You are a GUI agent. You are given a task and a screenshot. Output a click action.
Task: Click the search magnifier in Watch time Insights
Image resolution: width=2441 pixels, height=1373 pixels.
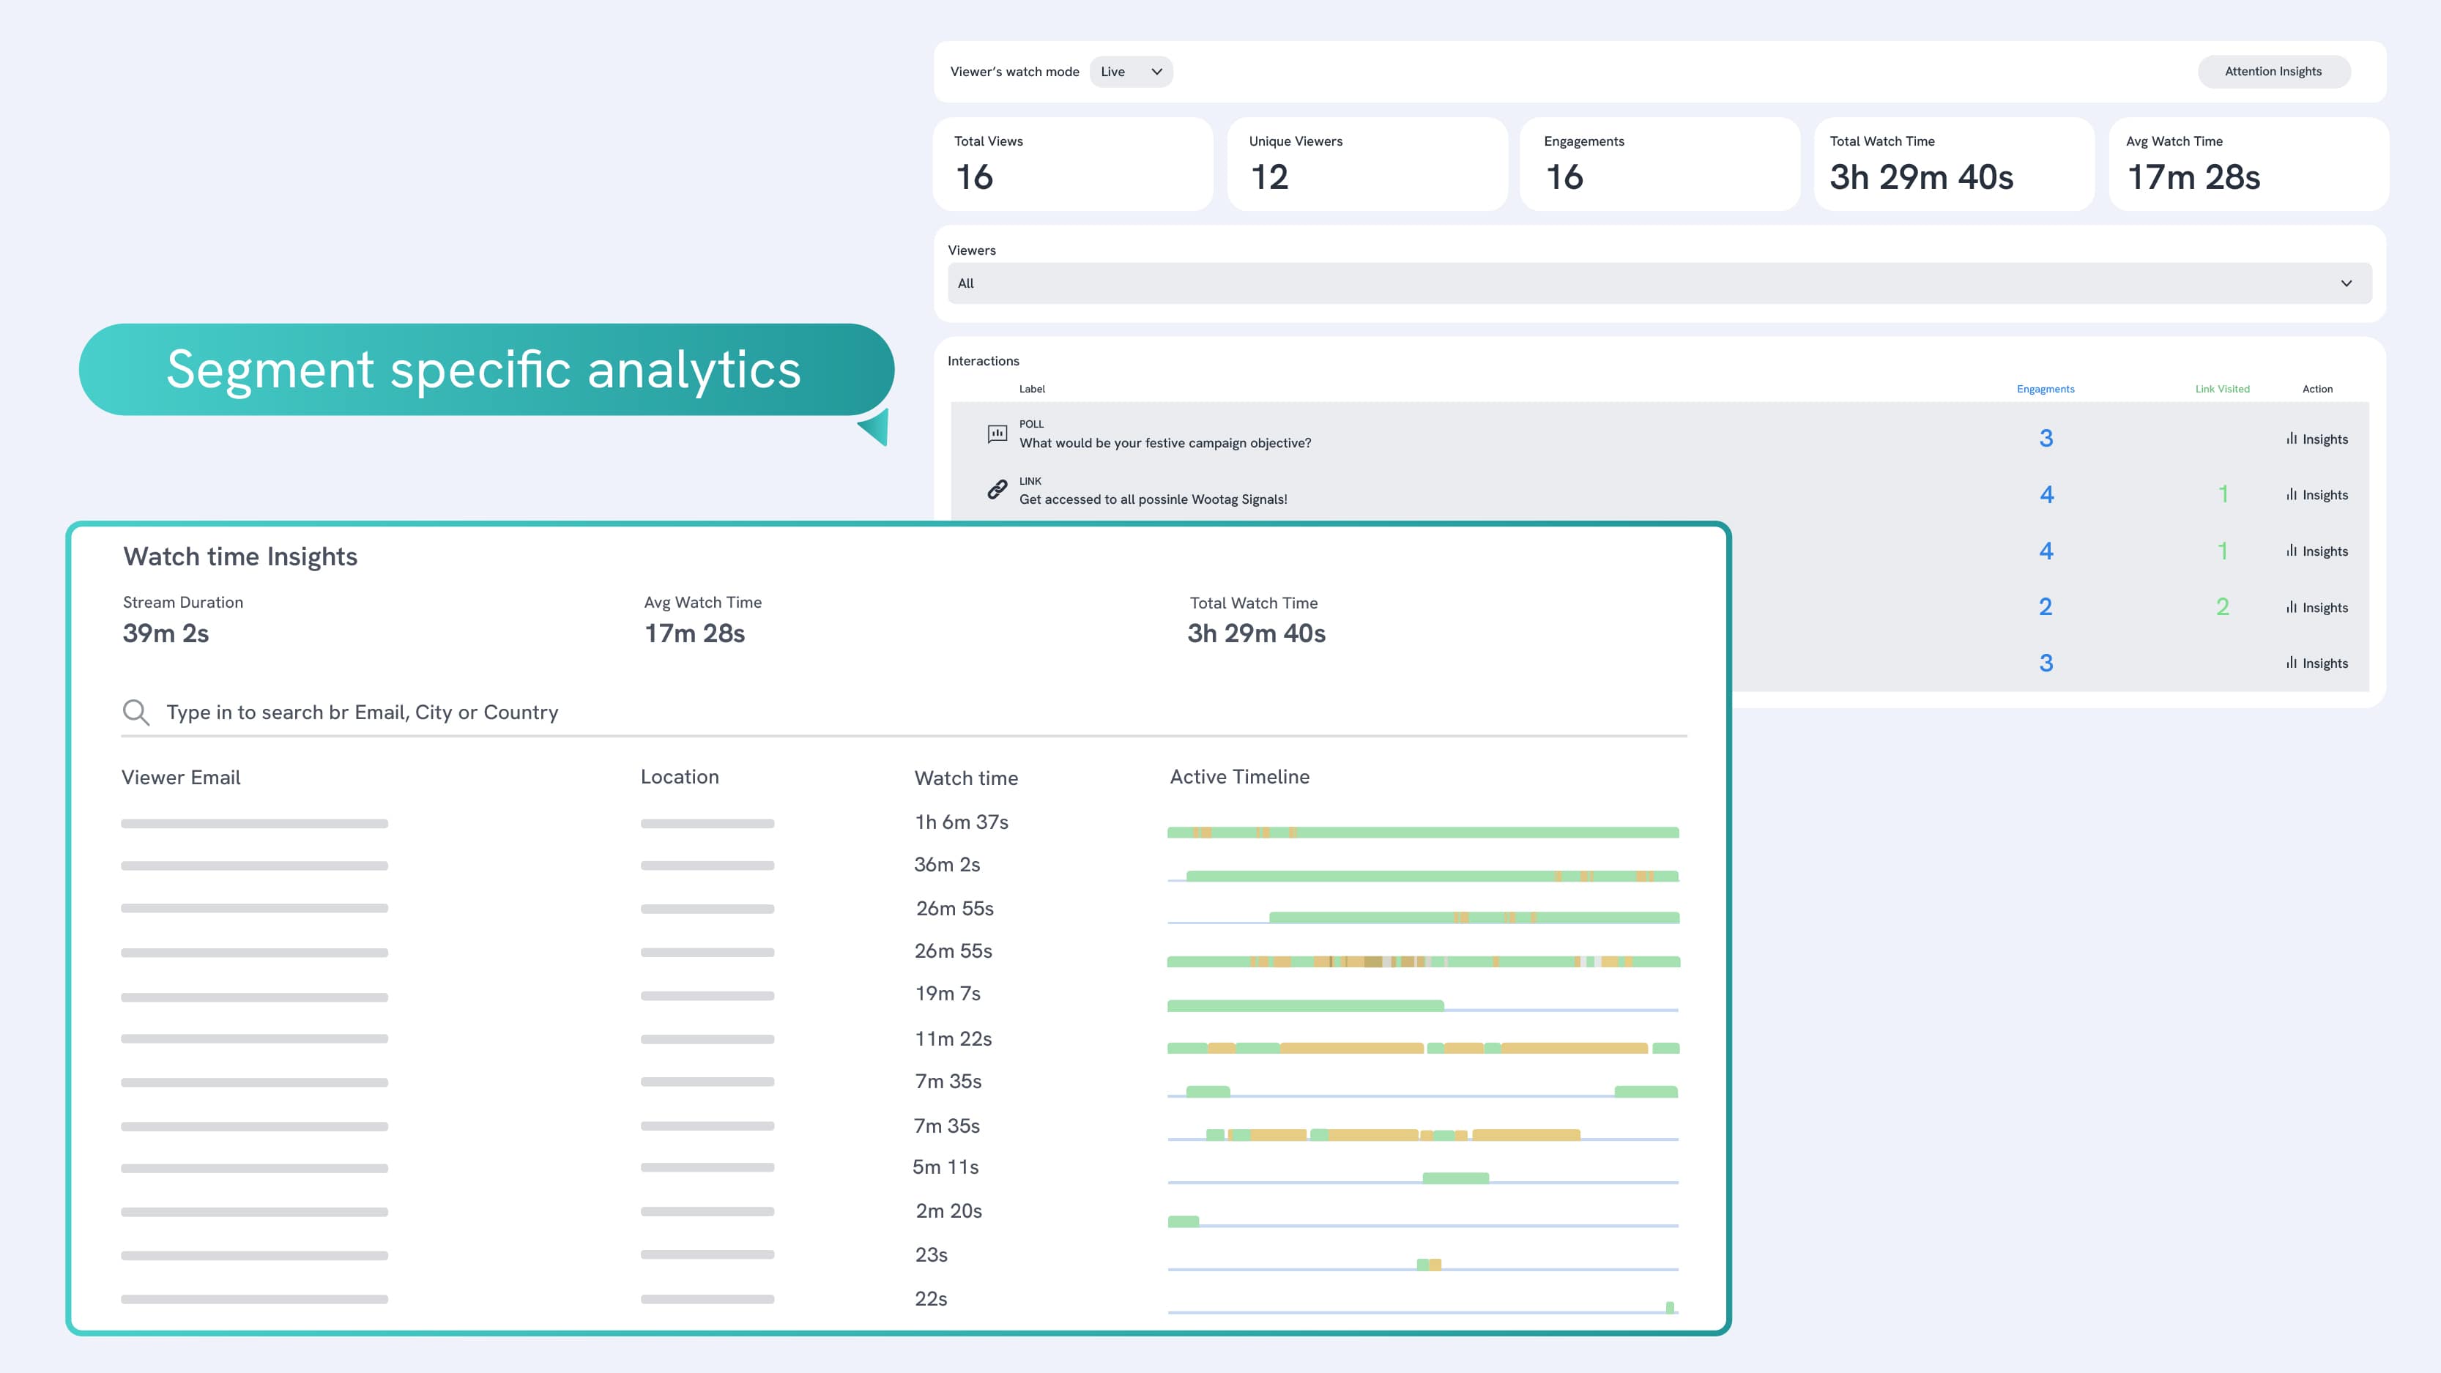click(135, 712)
